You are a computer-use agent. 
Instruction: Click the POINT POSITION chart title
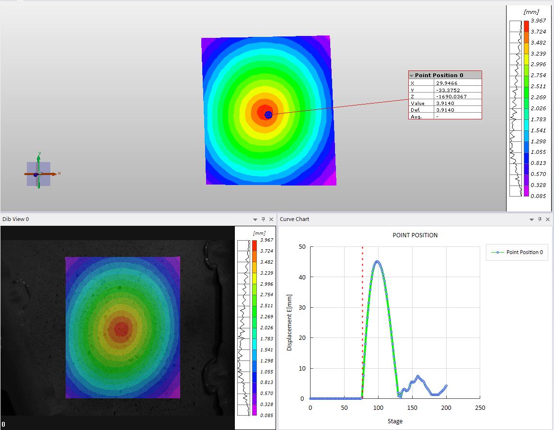click(x=415, y=235)
